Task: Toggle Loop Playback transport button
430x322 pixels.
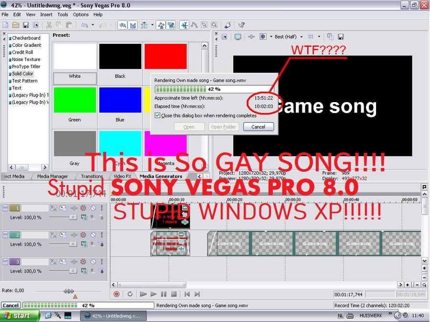Action: [130, 294]
